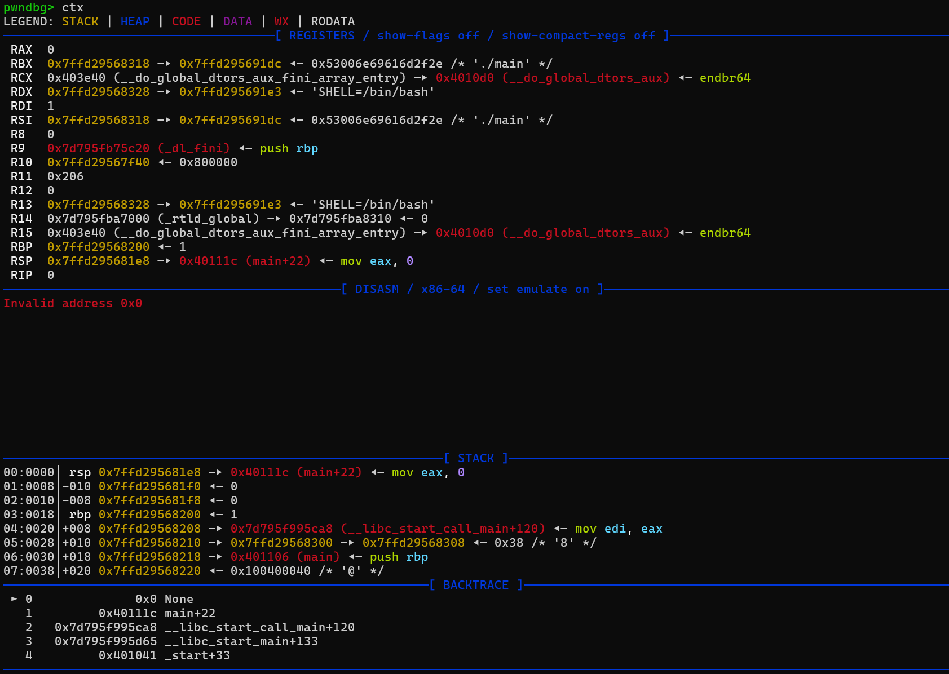The image size is (949, 674).
Task: Click RSP value 0x7ffd295681e8 in registers
Action: click(99, 261)
